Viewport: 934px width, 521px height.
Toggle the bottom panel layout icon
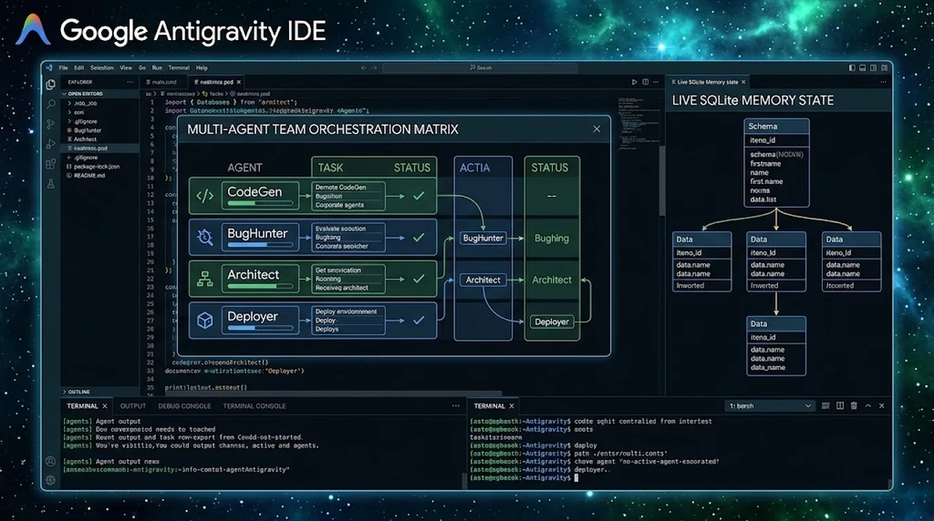pyautogui.click(x=862, y=68)
